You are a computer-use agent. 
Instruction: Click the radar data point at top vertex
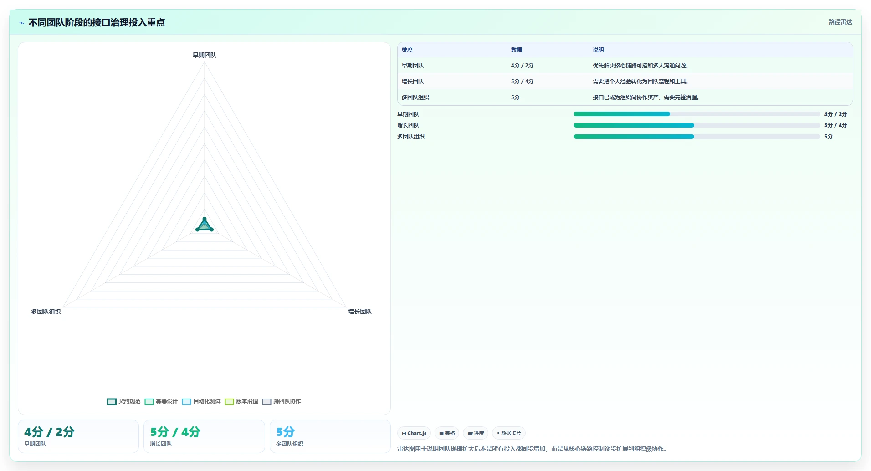coord(205,219)
